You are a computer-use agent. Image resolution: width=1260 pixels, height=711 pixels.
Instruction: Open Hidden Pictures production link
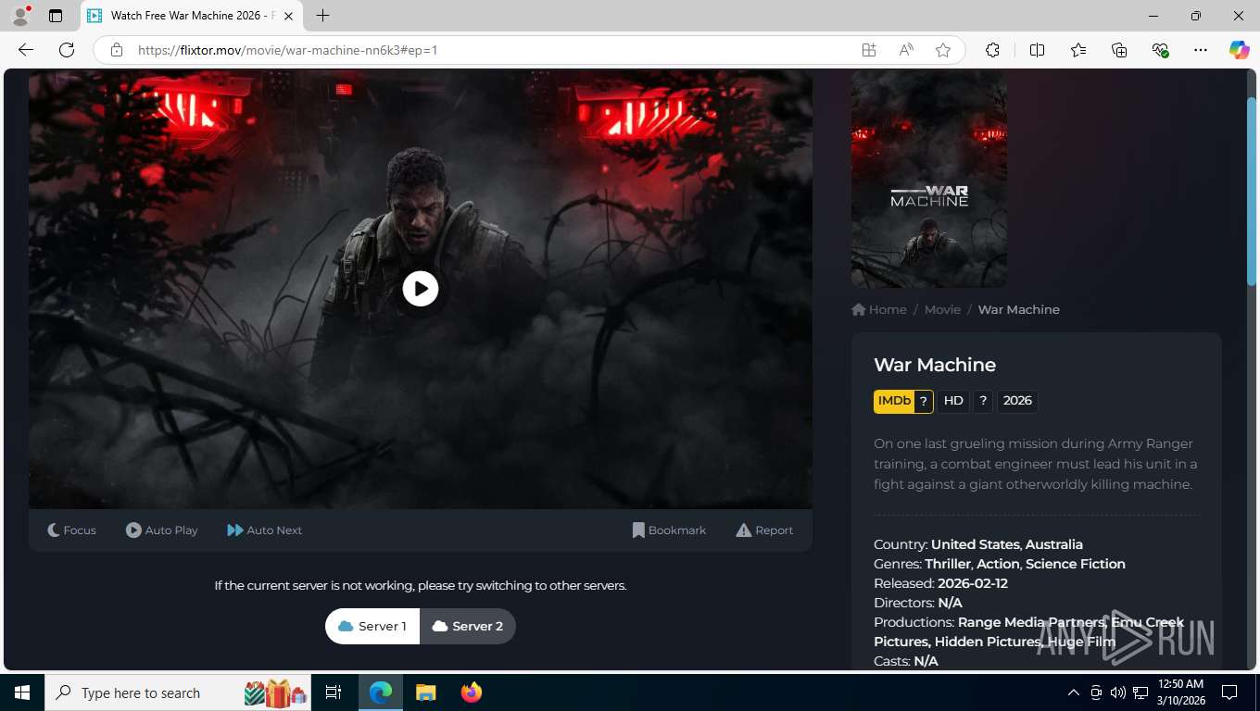point(987,642)
